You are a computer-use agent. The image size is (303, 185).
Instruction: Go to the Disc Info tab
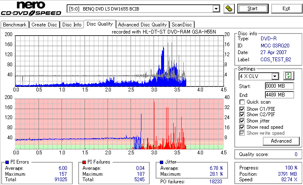pyautogui.click(x=72, y=25)
